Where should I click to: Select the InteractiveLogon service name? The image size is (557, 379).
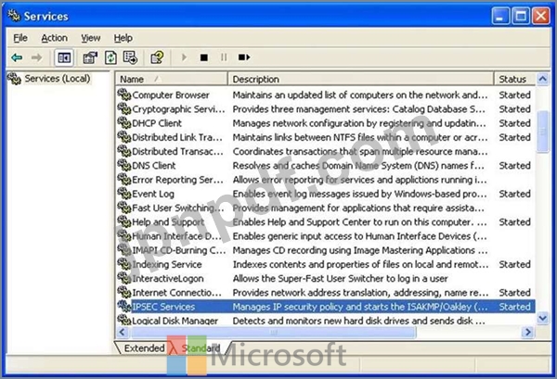pyautogui.click(x=168, y=279)
